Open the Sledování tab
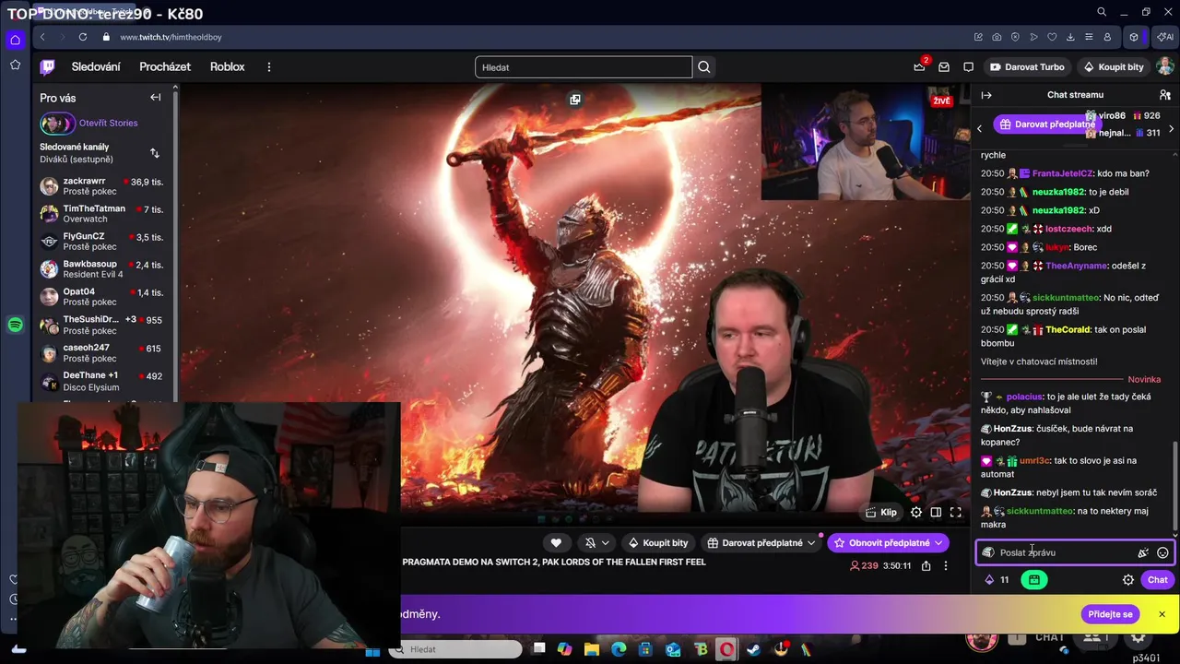 [x=96, y=66]
